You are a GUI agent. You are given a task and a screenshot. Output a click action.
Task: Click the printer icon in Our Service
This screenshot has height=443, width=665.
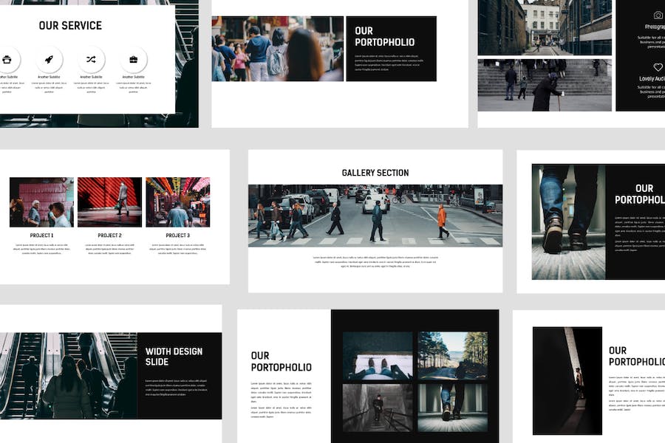[x=7, y=59]
